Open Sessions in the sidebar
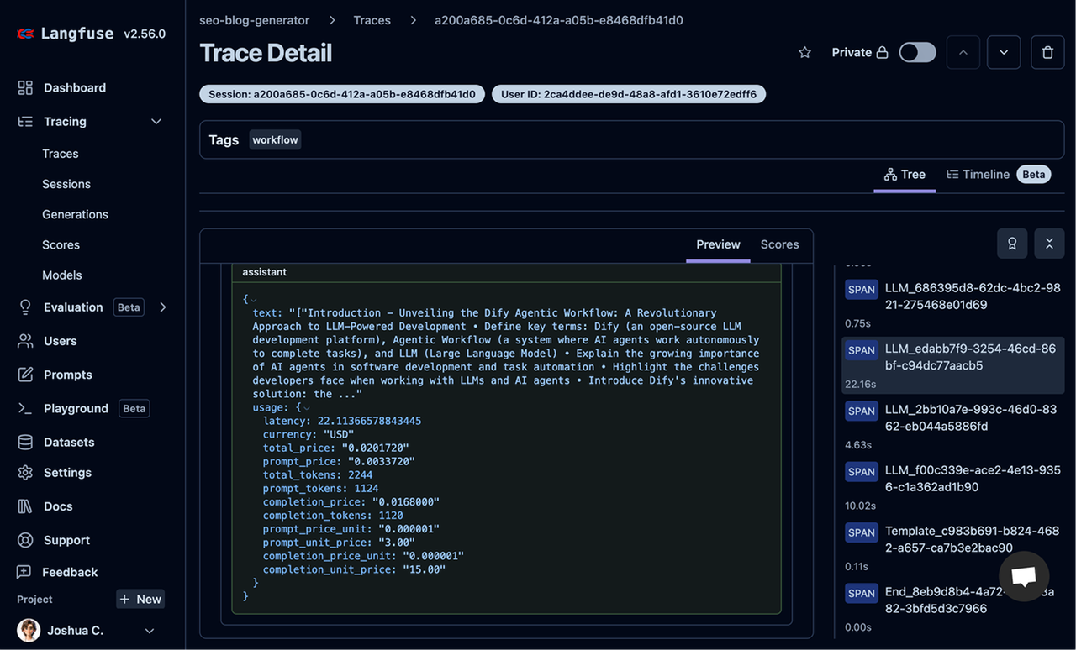The width and height of the screenshot is (1076, 650). coord(66,184)
